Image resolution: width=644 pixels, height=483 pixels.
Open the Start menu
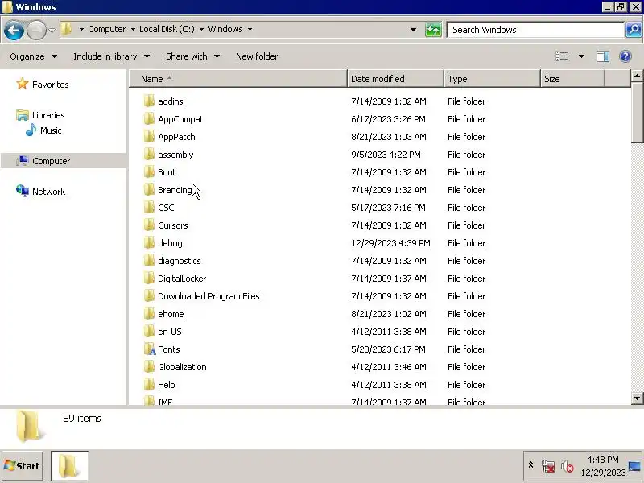pyautogui.click(x=23, y=466)
